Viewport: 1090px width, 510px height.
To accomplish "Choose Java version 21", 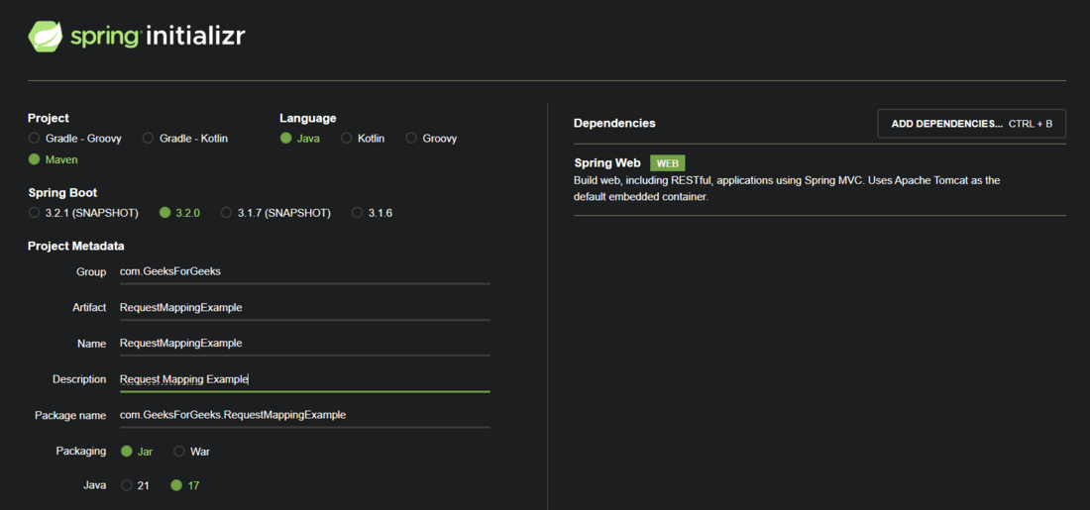I will coord(135,485).
